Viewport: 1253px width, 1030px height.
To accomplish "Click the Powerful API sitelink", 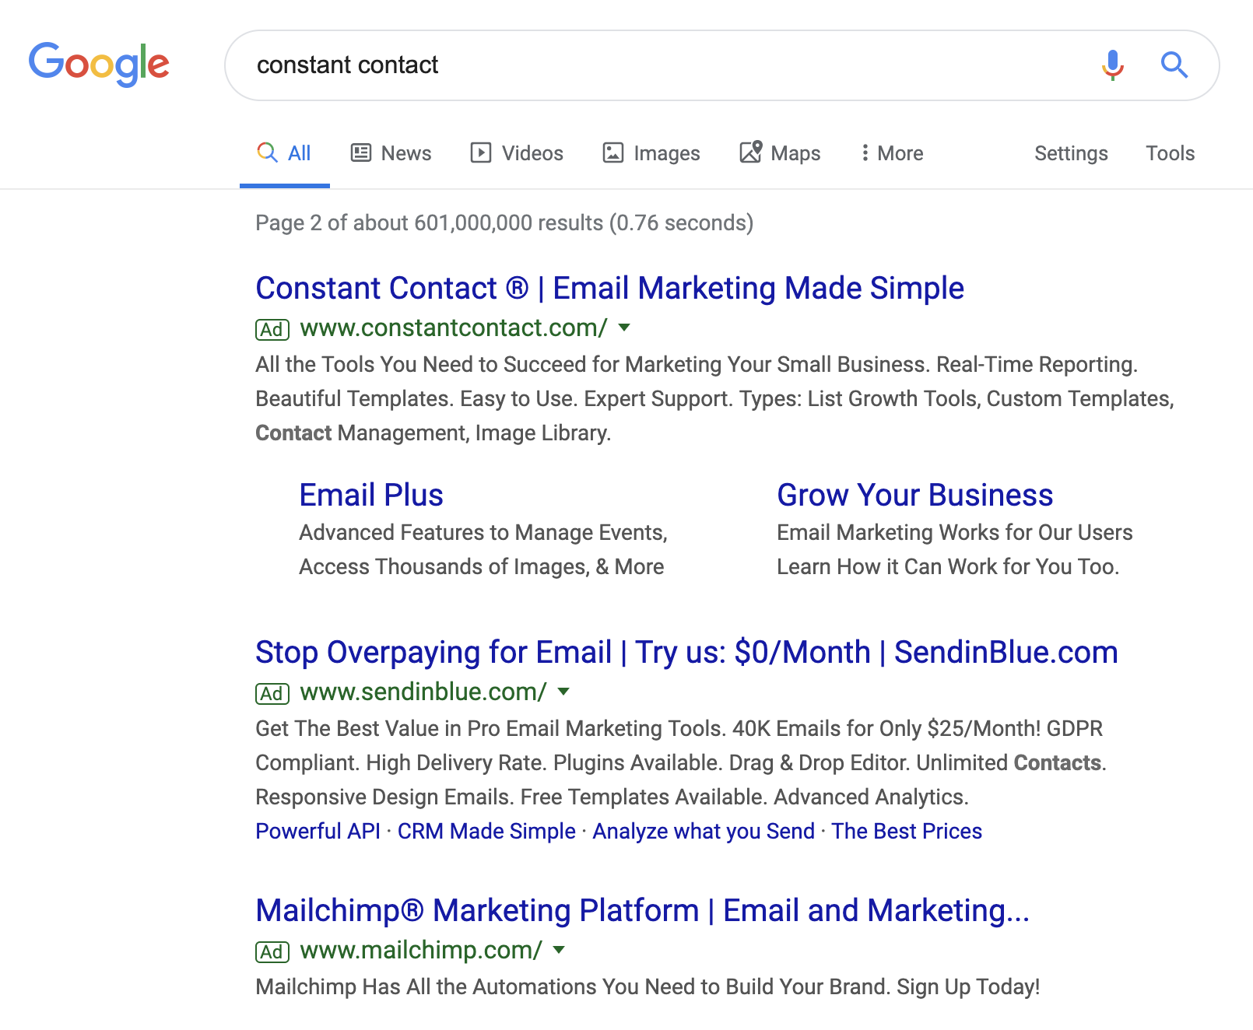I will pyautogui.click(x=318, y=831).
